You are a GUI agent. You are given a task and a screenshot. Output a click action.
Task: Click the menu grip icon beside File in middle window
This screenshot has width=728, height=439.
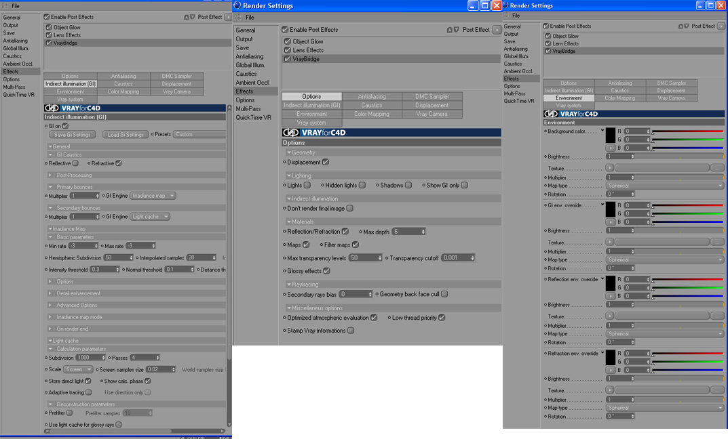click(x=238, y=17)
